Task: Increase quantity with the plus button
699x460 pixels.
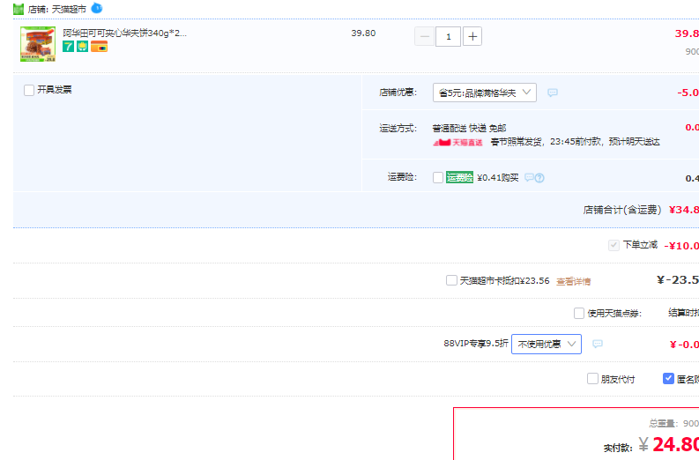Action: click(x=472, y=36)
